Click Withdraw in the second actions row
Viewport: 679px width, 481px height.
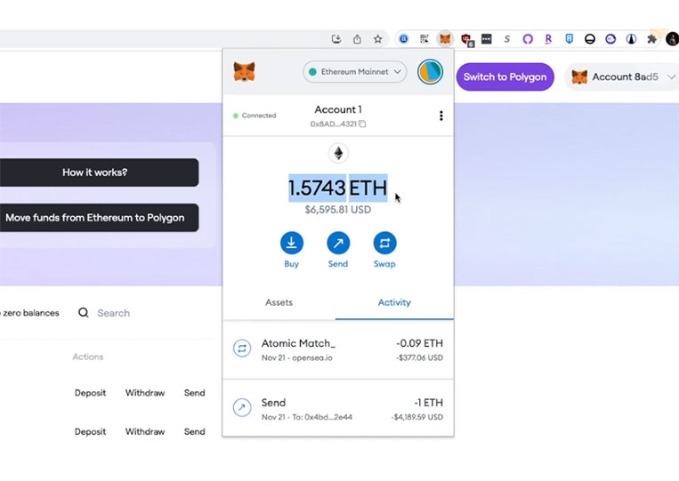145,432
